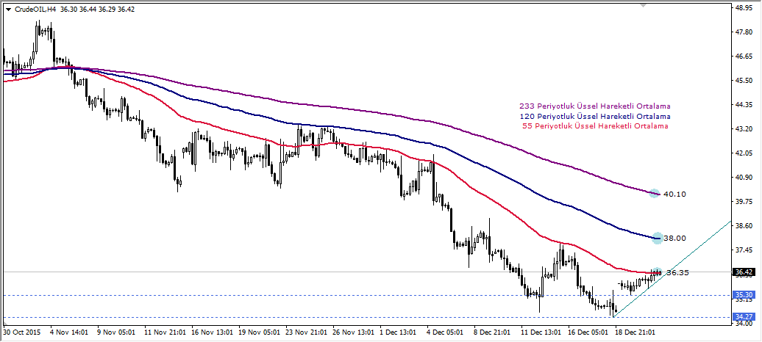Click the blue 34.27 price level tag
Screen dimensions: 762x342
click(744, 317)
